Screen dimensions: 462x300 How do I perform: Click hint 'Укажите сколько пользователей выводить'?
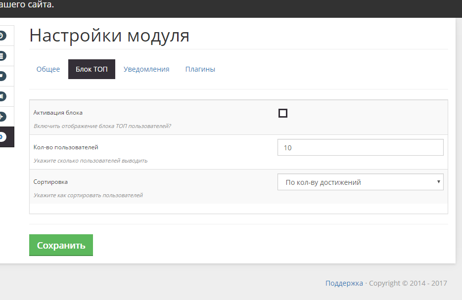click(91, 161)
